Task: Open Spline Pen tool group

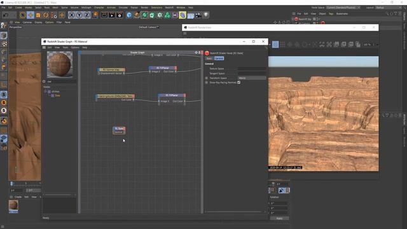Action: click(137, 15)
